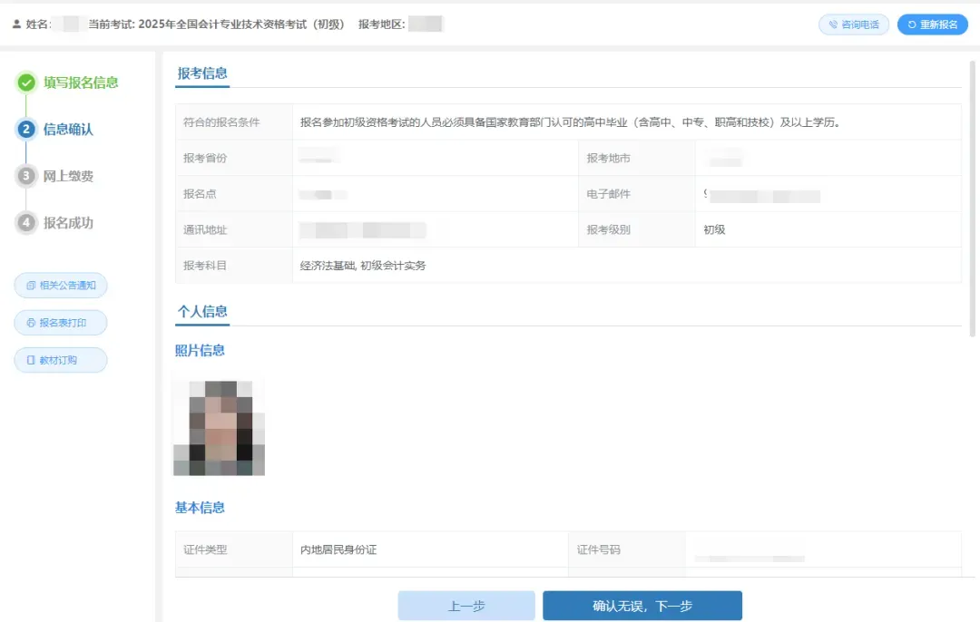Click the 当前考试 title text in the header
Screen dimensions: 980x622
[x=216, y=24]
